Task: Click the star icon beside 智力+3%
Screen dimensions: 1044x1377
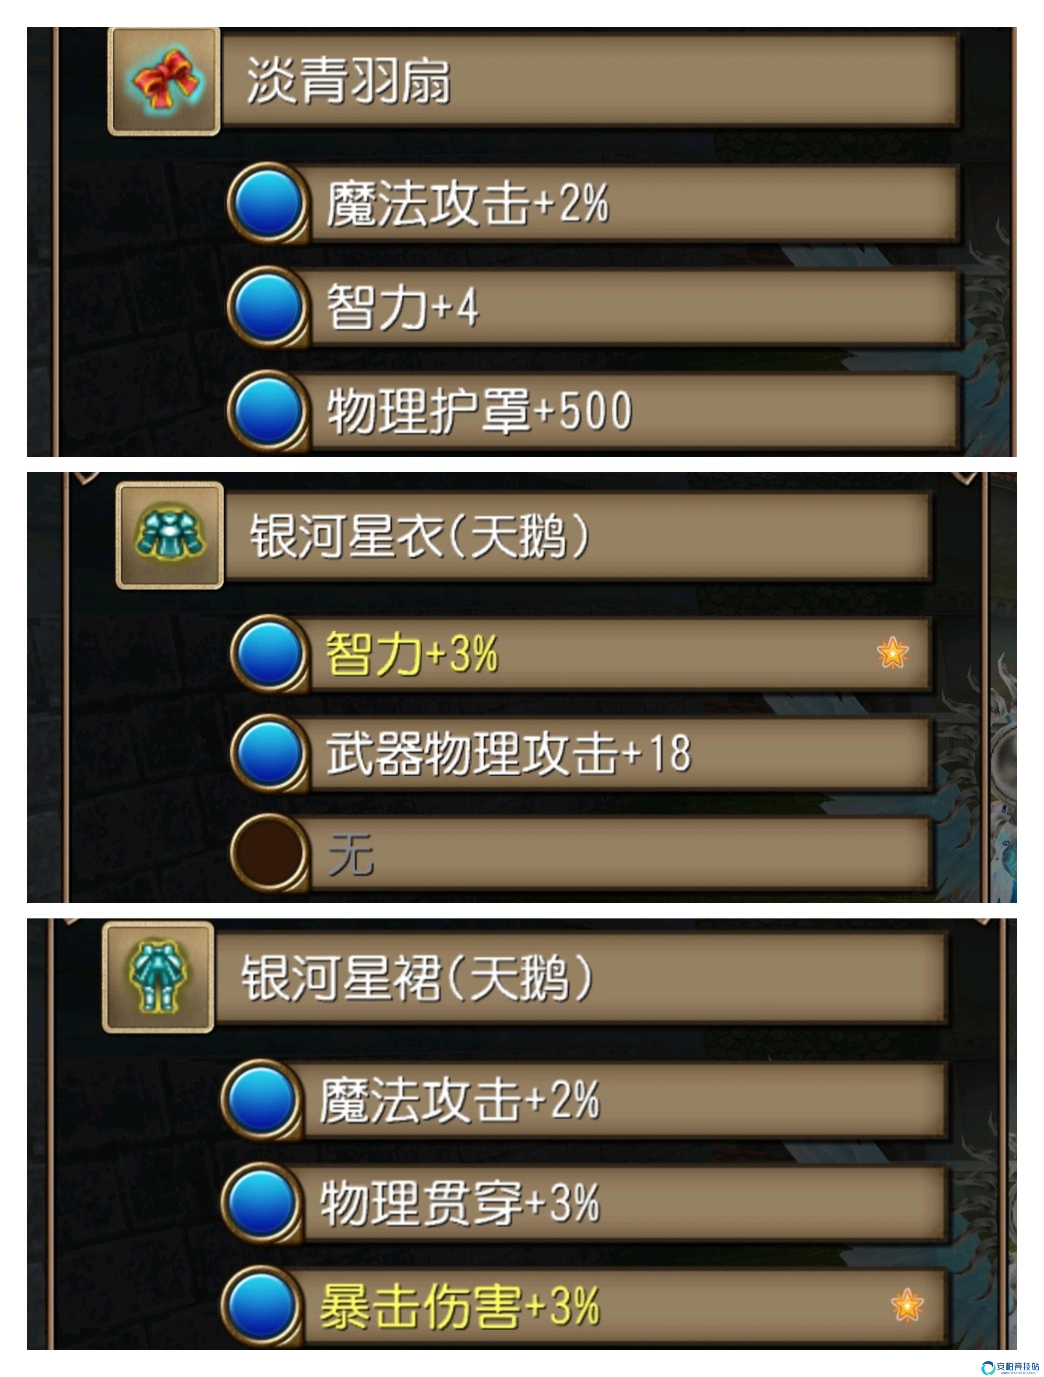Action: point(892,653)
